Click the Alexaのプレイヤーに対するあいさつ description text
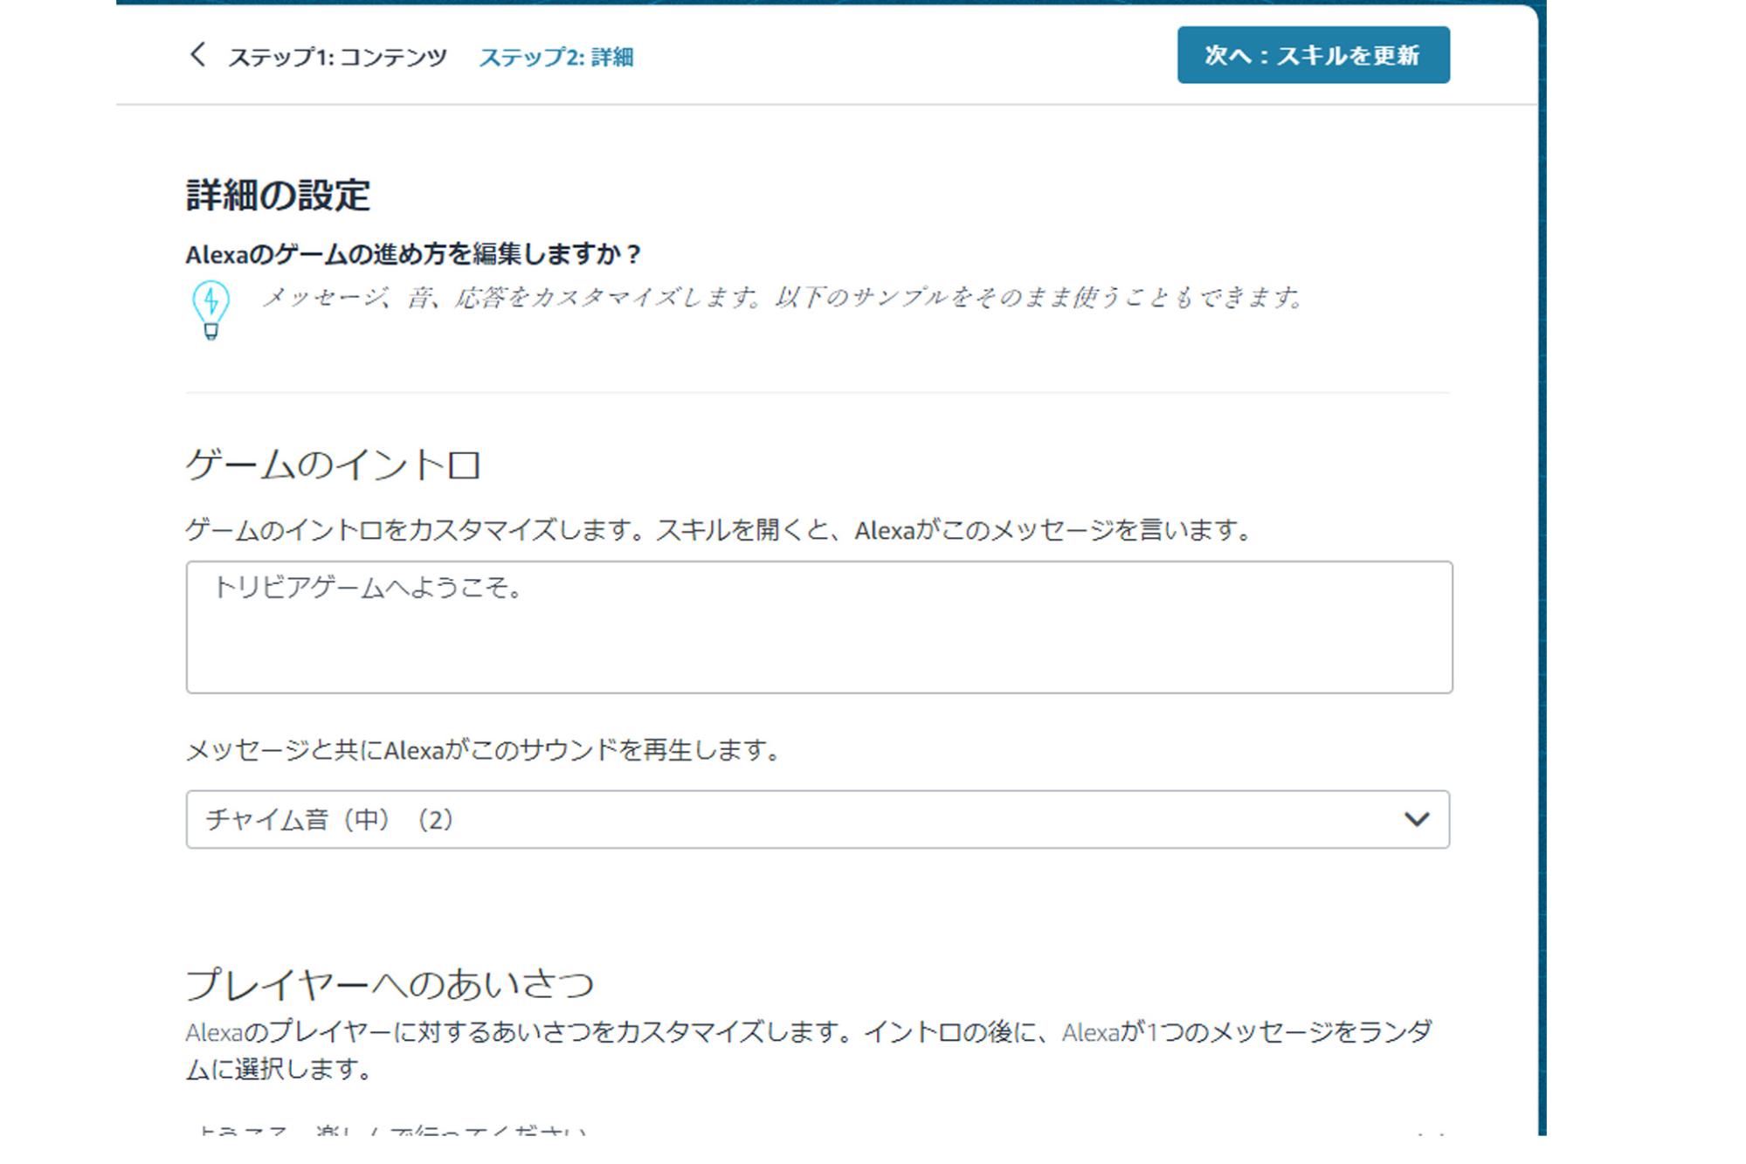1746x1164 pixels. (x=809, y=1050)
